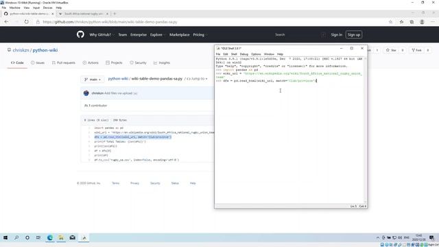The image size is (439, 247).
Task: Click Sign in on GitHub
Action: (337, 35)
